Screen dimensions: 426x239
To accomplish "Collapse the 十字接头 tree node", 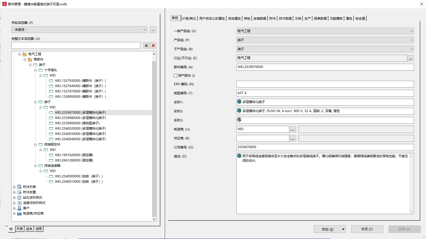I will tap(35, 70).
